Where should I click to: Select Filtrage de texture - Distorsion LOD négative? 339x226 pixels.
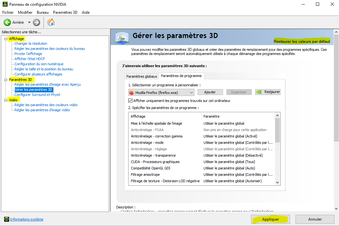(x=202, y=181)
